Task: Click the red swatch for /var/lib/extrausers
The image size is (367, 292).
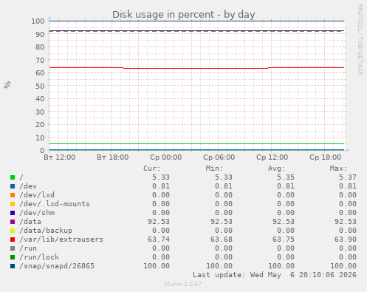Action: 13,240
